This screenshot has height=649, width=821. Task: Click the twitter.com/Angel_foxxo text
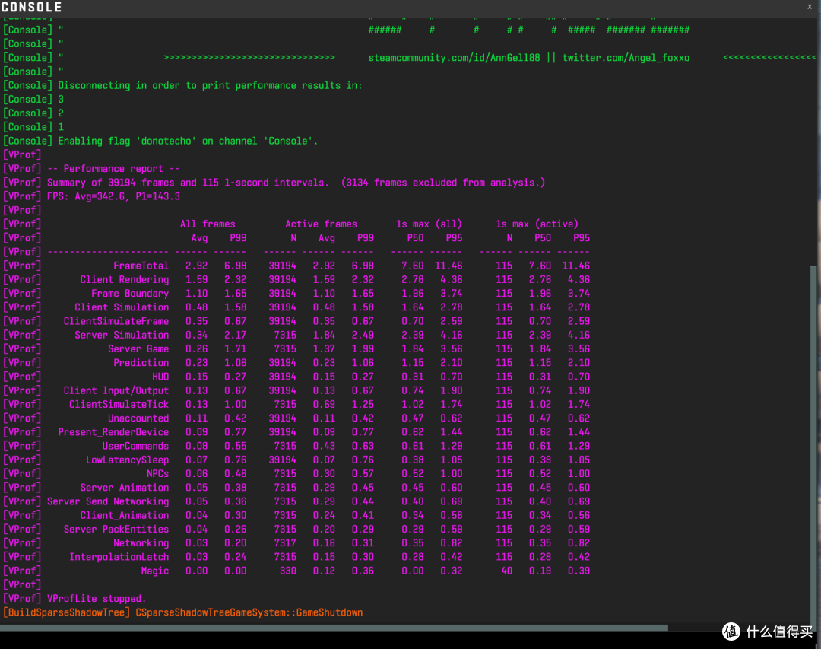(626, 58)
